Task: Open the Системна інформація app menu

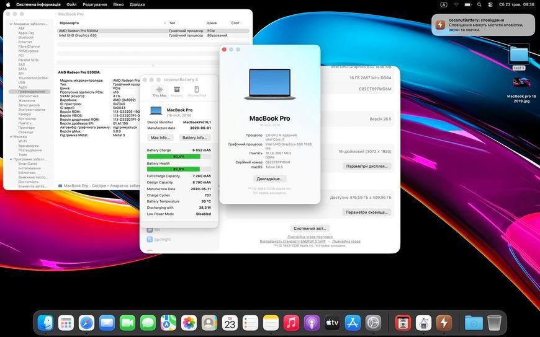Action: pyautogui.click(x=38, y=4)
